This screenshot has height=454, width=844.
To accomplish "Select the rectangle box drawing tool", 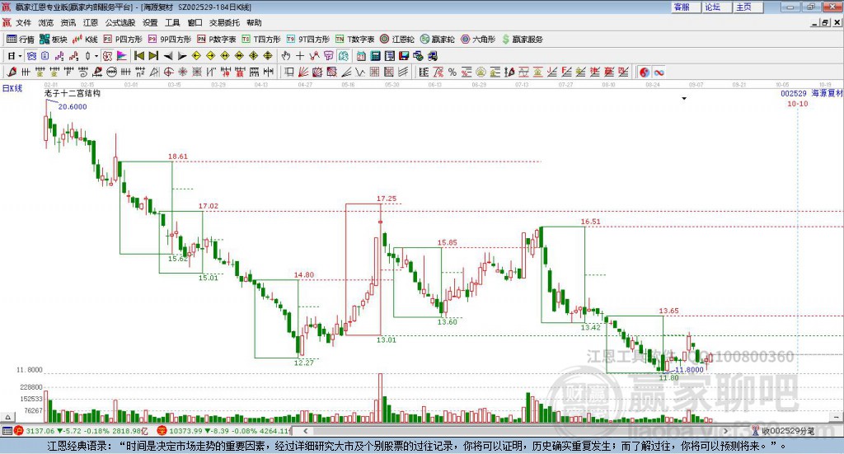I will (x=289, y=72).
